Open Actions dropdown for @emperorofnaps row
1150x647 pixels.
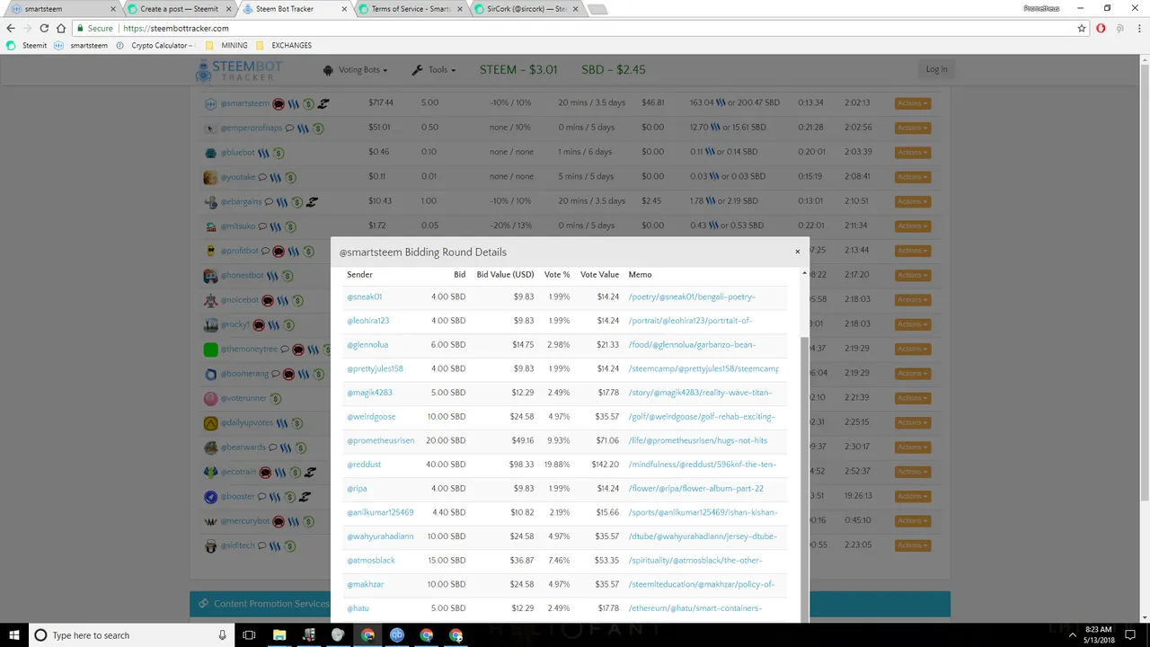tap(912, 128)
